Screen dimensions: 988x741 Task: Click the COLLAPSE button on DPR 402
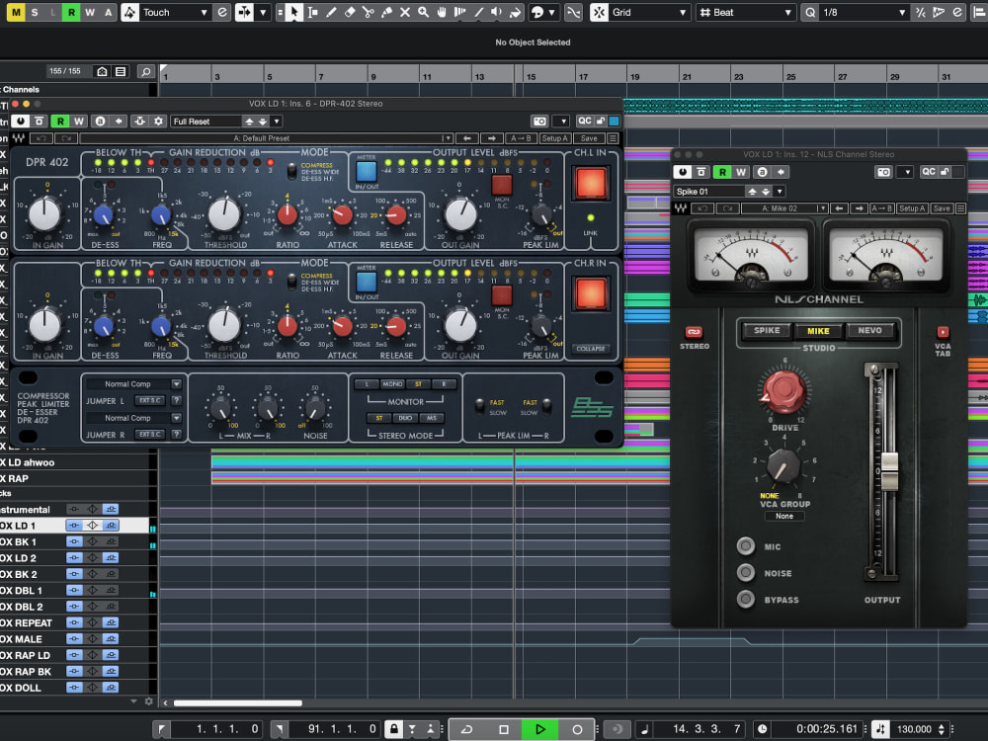591,349
